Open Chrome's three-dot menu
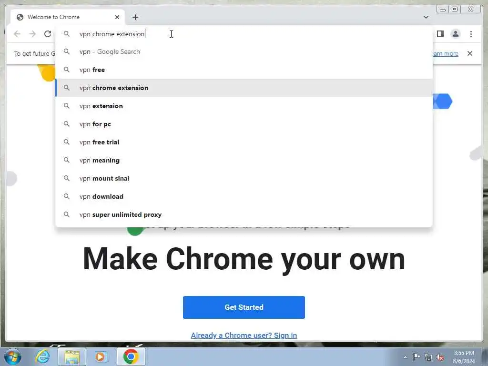 click(471, 34)
